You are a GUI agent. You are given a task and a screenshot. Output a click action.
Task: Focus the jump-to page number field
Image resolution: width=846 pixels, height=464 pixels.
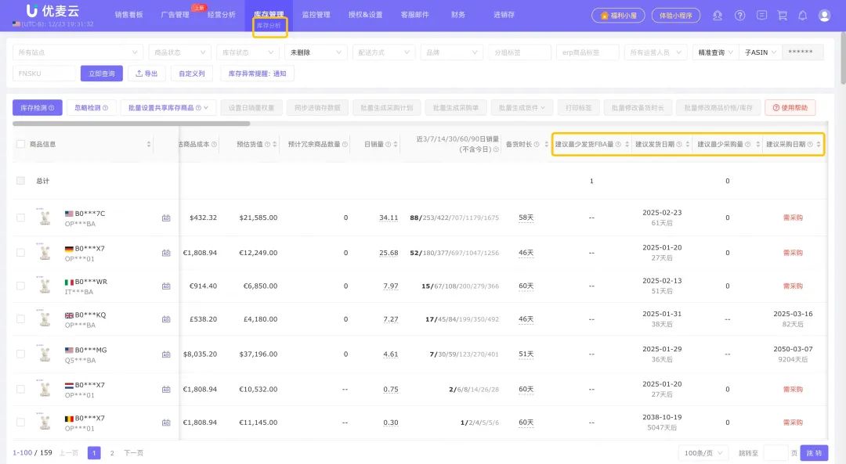[x=775, y=453]
